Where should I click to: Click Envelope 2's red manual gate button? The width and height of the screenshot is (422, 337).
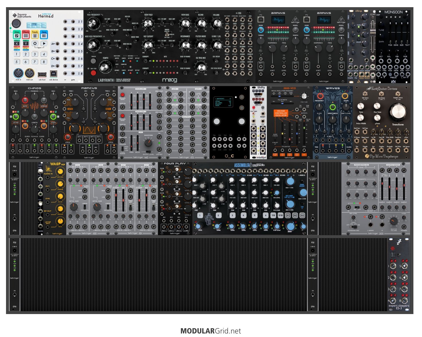point(123,116)
